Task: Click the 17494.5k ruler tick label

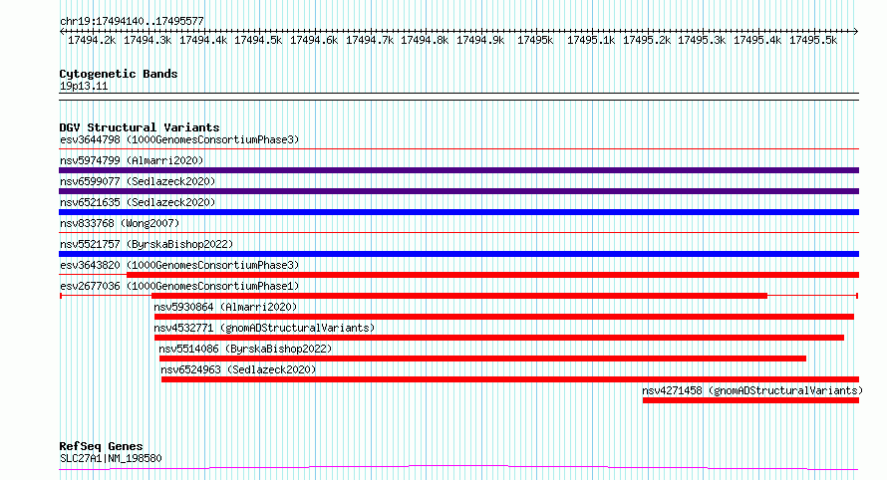Action: pyautogui.click(x=258, y=40)
